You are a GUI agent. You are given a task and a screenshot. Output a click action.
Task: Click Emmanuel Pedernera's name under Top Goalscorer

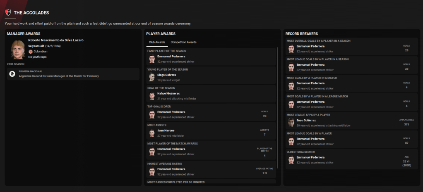[x=171, y=112]
